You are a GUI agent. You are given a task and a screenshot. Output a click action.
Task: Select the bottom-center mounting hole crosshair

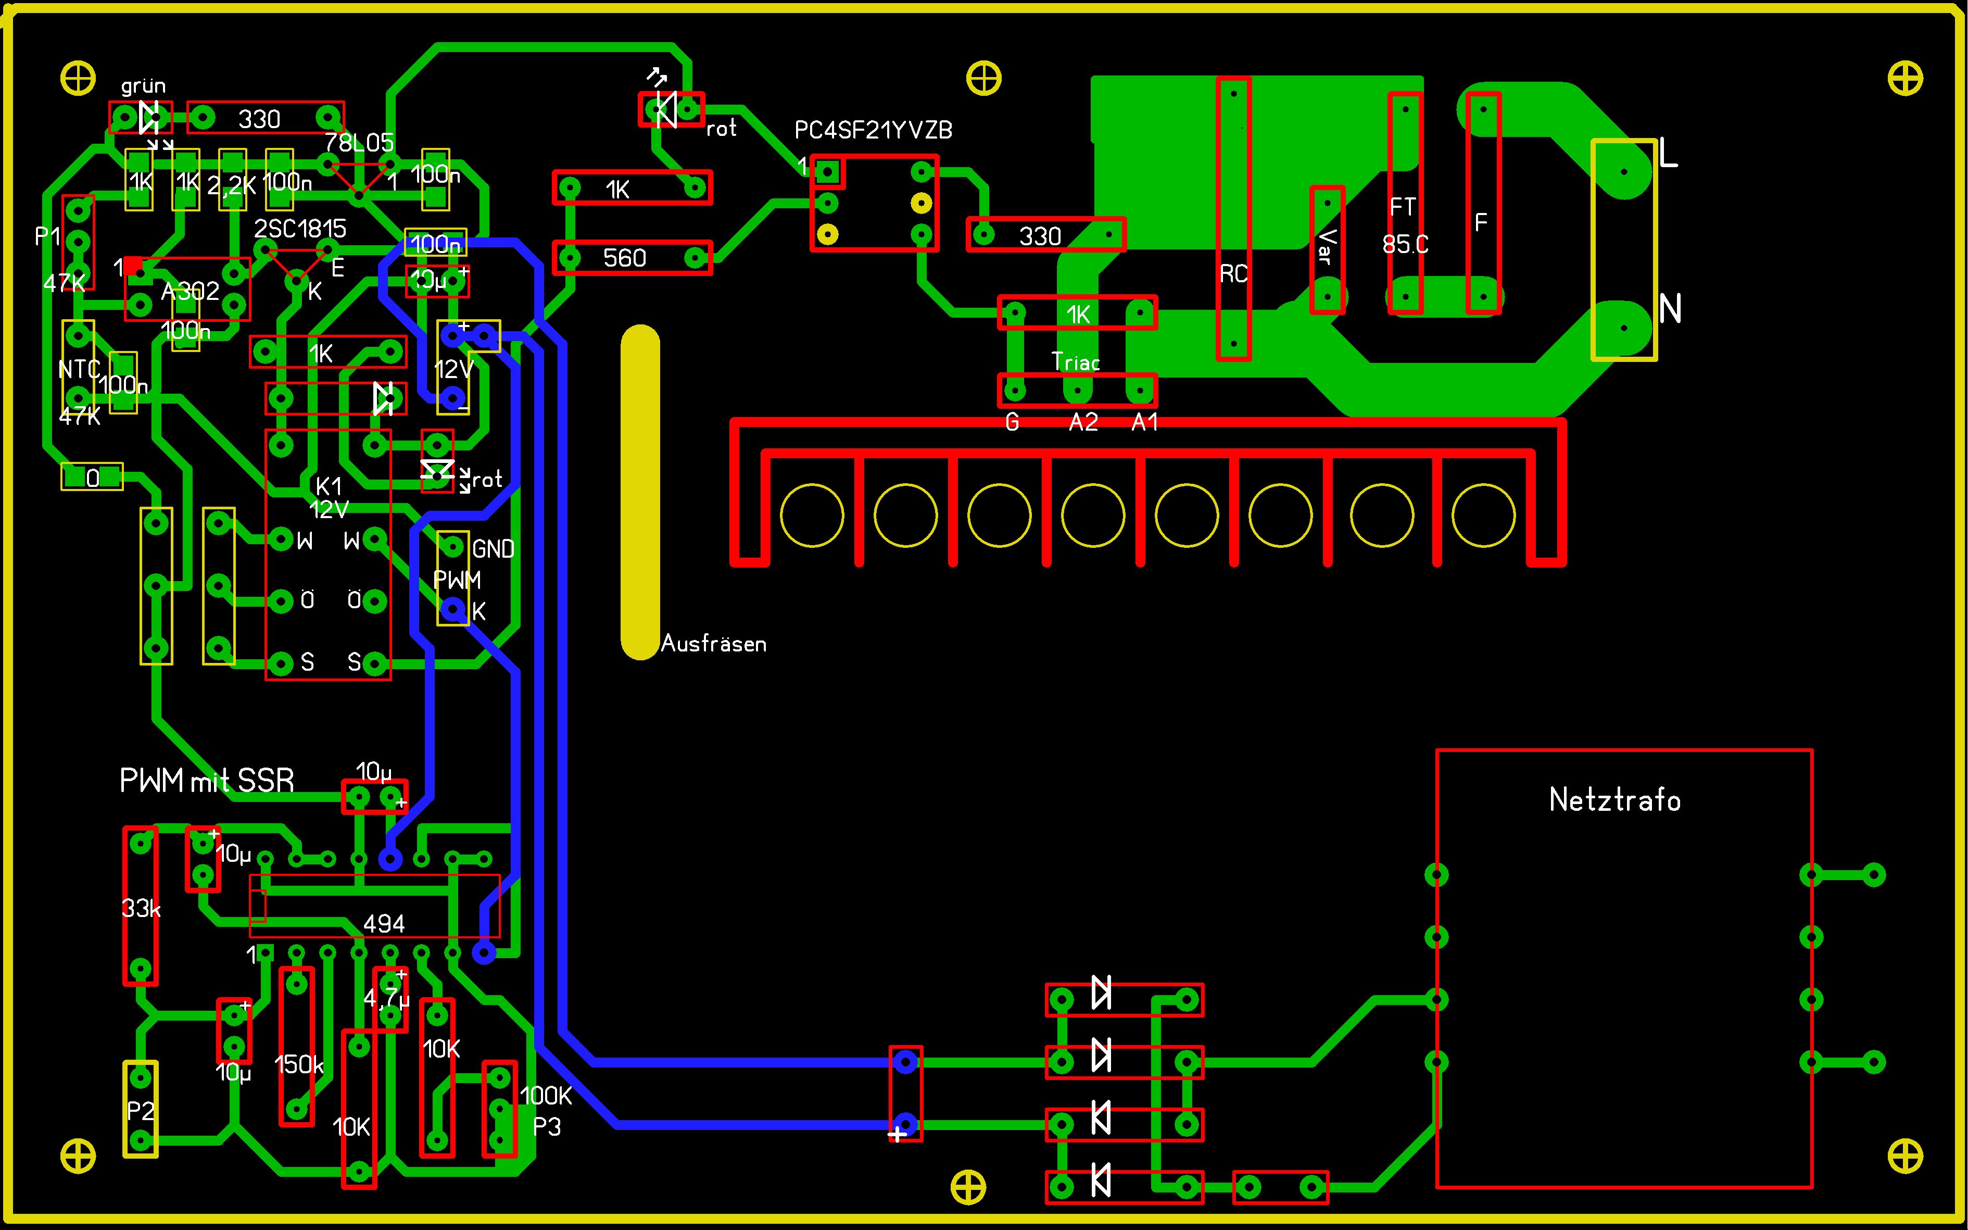968,1188
